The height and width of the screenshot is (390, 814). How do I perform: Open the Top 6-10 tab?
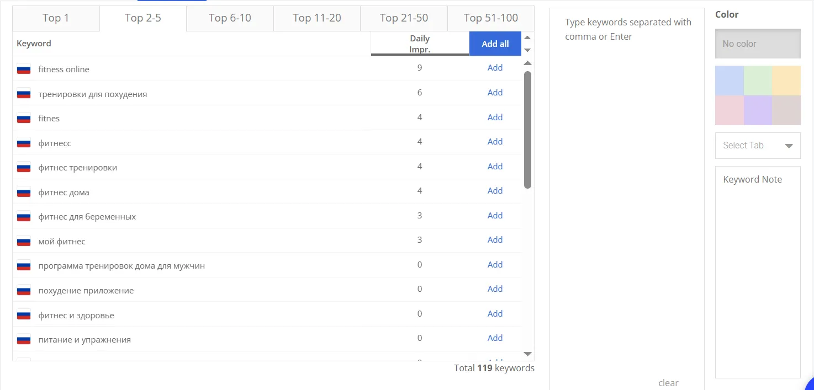[x=230, y=18]
